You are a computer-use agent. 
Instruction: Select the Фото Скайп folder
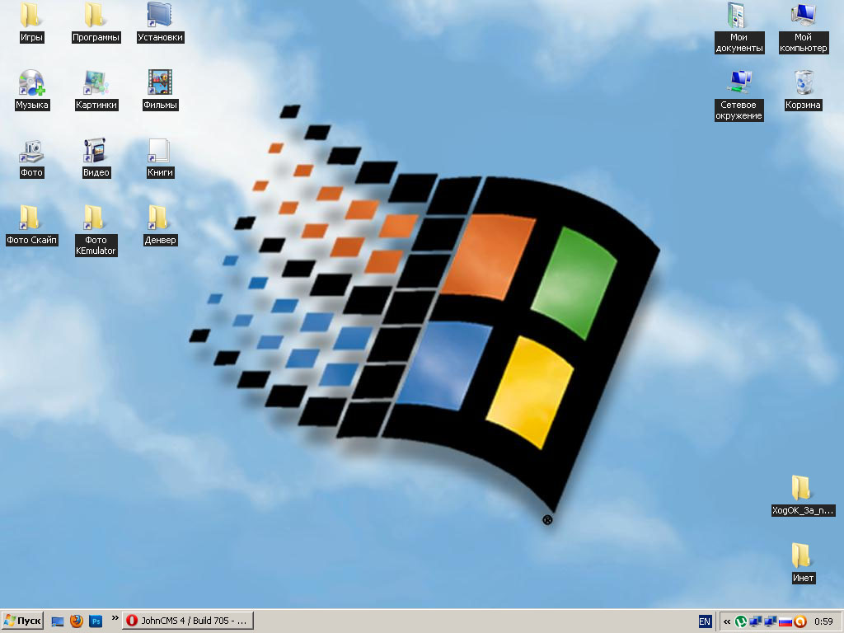pyautogui.click(x=31, y=226)
